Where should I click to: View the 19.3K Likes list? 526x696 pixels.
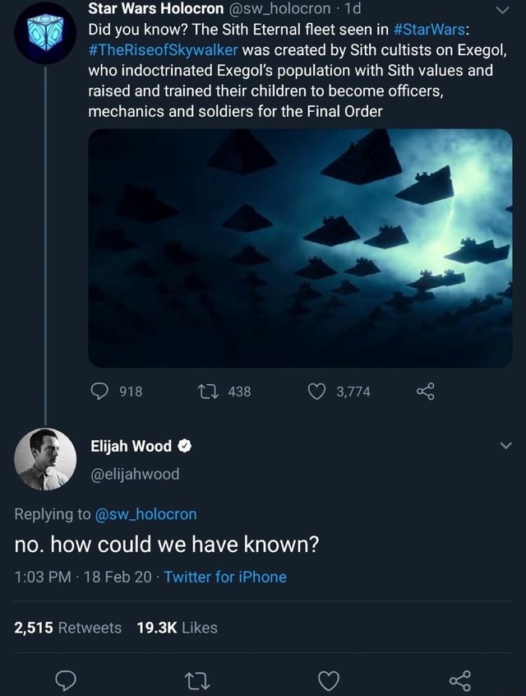tap(176, 628)
